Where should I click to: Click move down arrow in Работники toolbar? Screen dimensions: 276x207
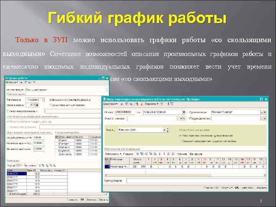click(164, 154)
